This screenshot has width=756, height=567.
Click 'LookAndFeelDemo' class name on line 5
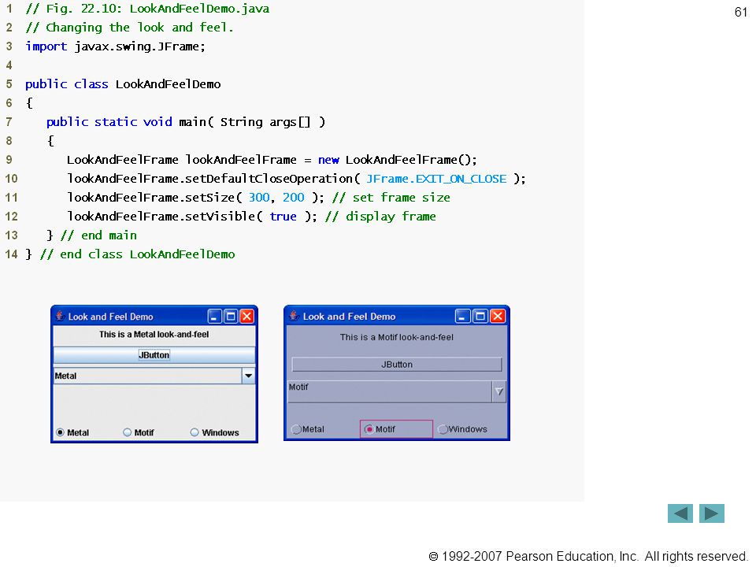point(168,84)
